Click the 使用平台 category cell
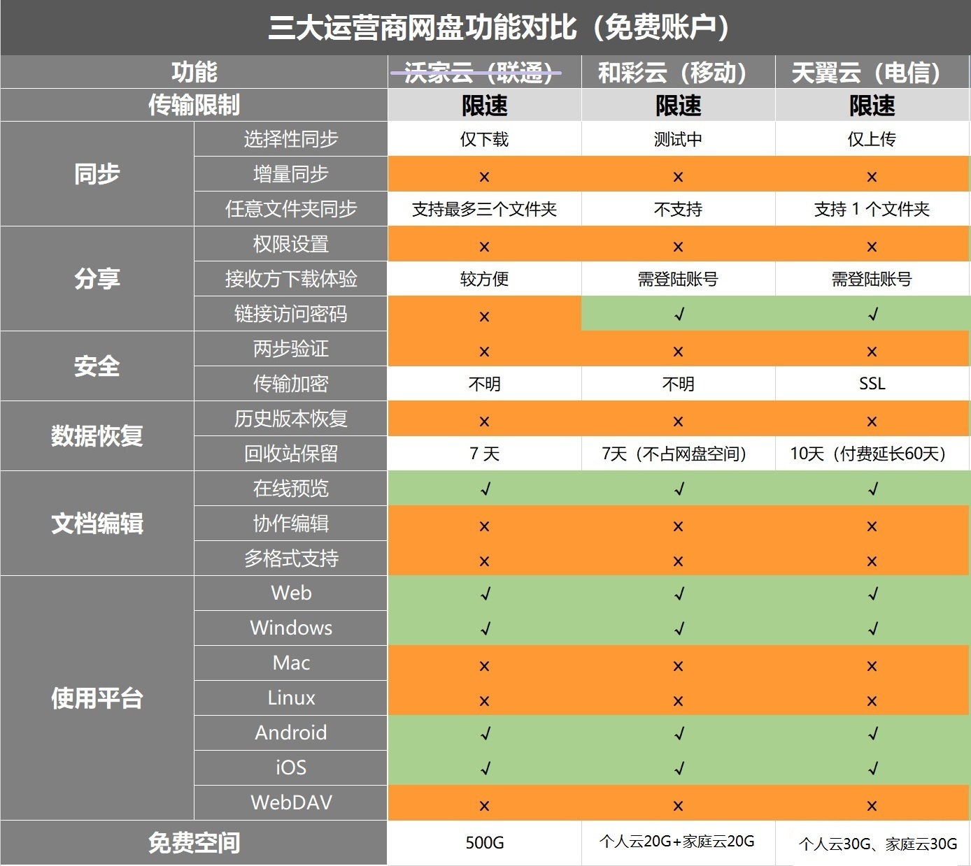 click(97, 698)
